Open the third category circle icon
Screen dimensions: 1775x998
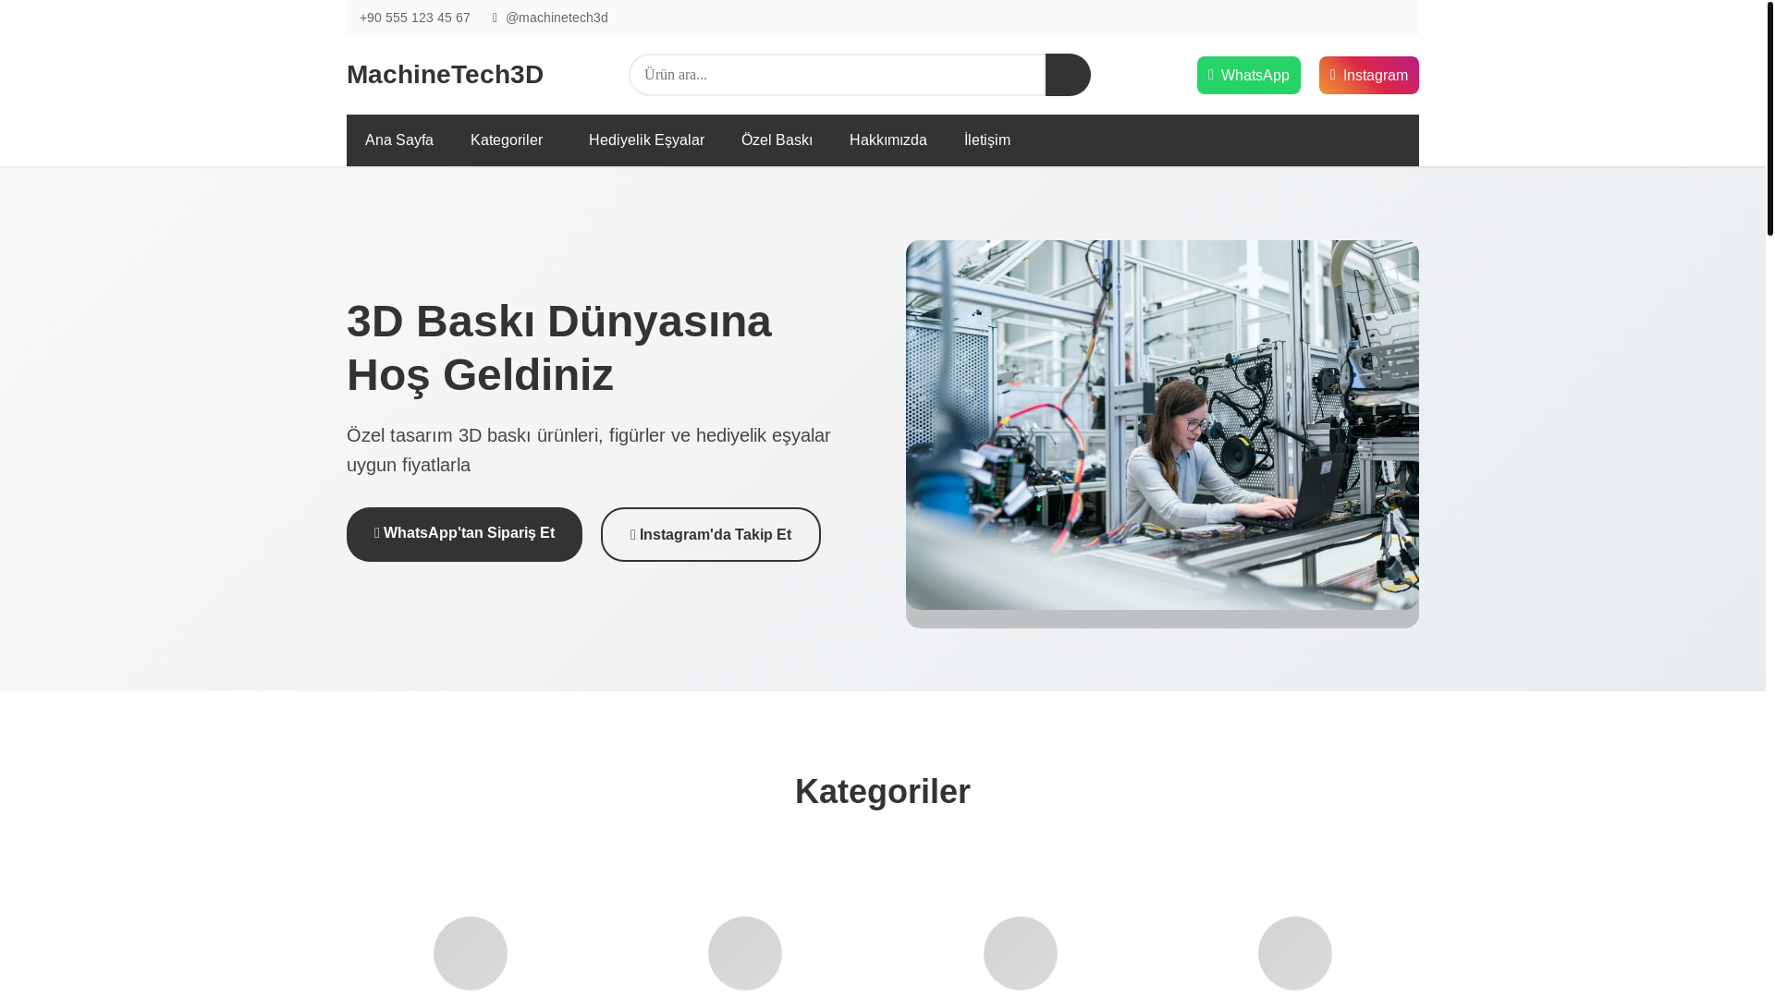[x=1021, y=953]
